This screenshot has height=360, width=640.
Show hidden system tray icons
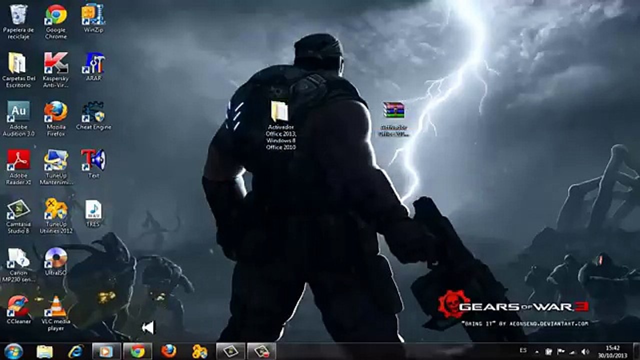click(x=537, y=351)
